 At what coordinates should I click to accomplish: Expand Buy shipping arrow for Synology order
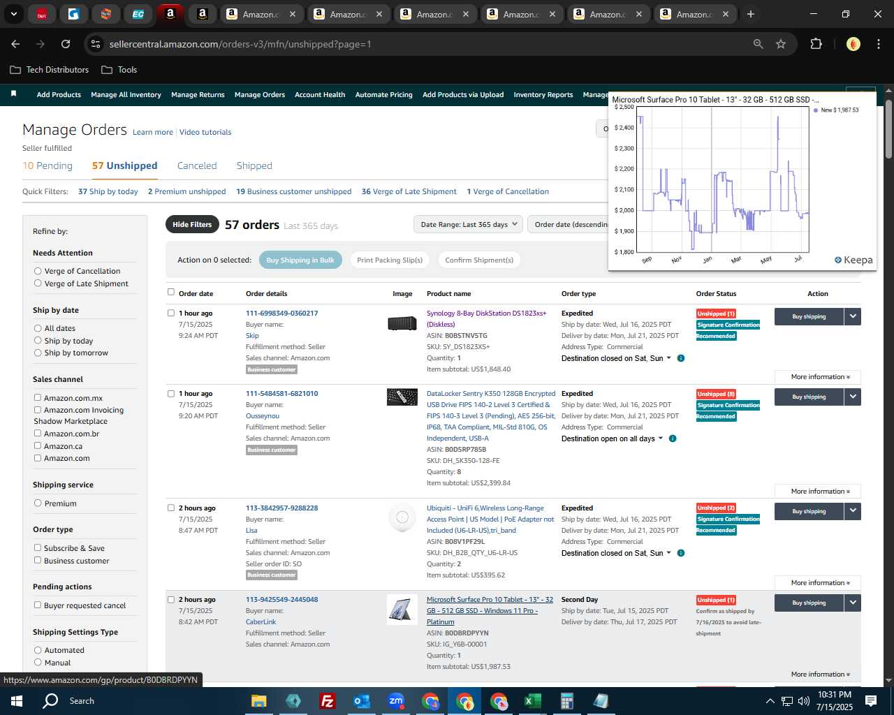(853, 316)
